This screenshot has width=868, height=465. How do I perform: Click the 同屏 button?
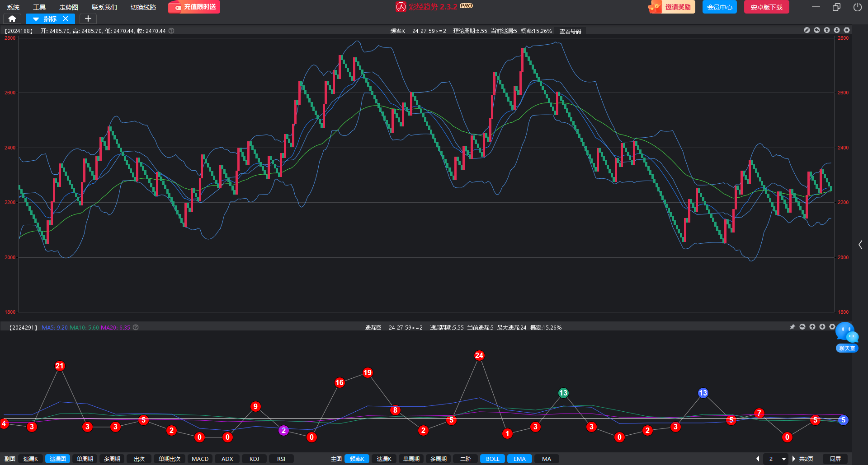click(x=835, y=459)
